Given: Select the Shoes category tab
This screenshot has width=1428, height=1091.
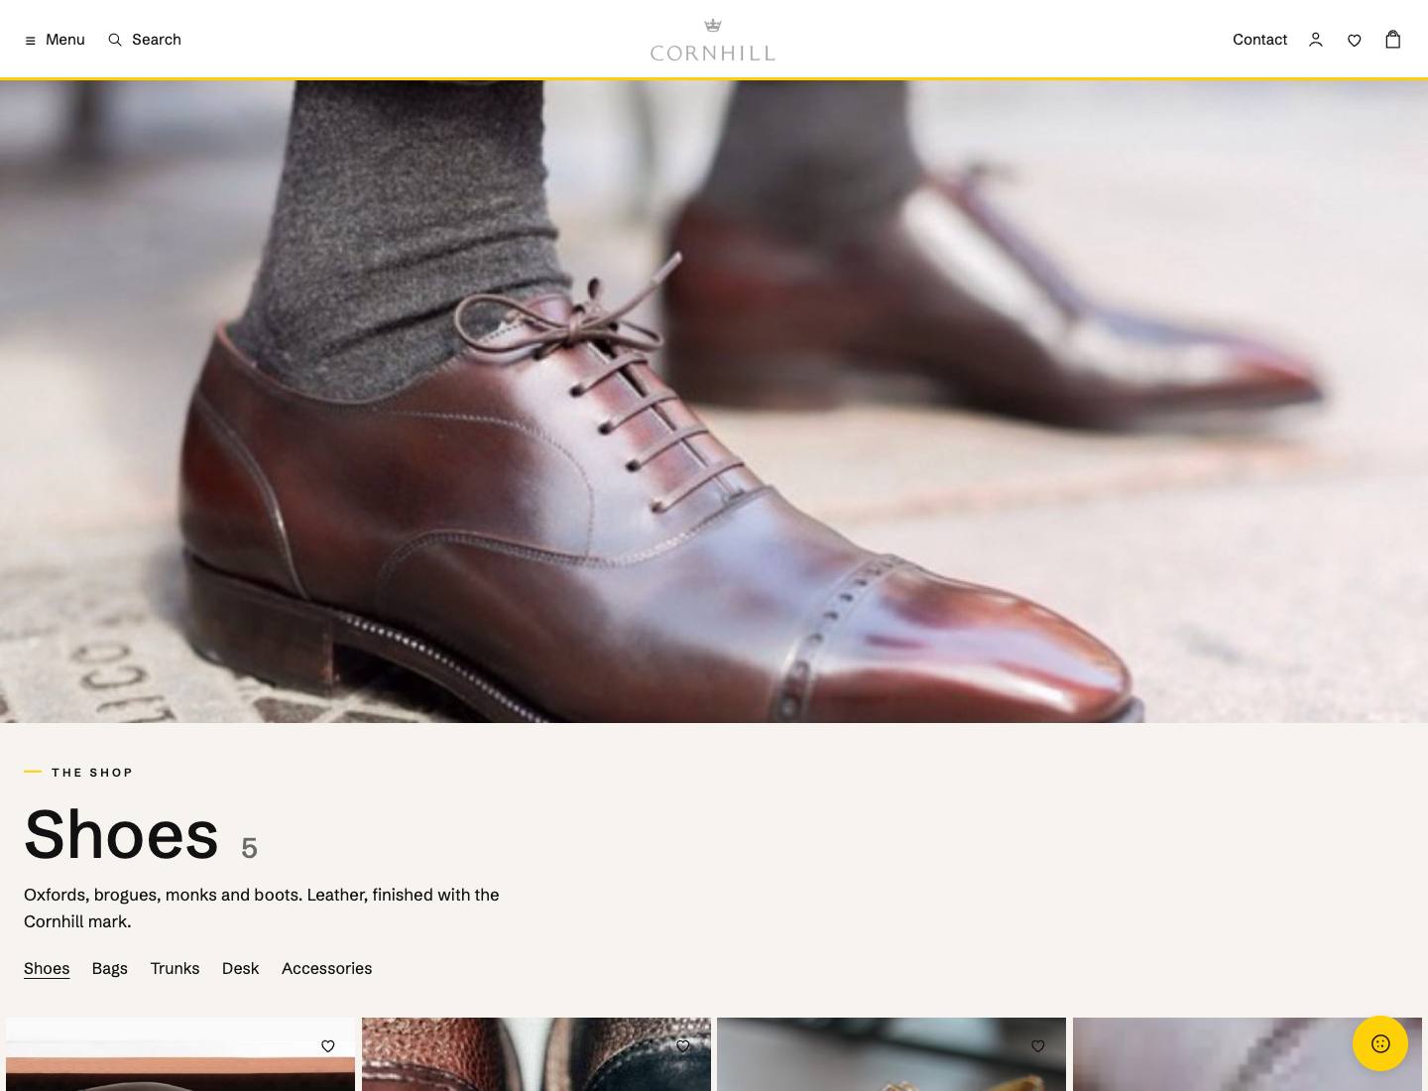Looking at the screenshot, I should [47, 968].
